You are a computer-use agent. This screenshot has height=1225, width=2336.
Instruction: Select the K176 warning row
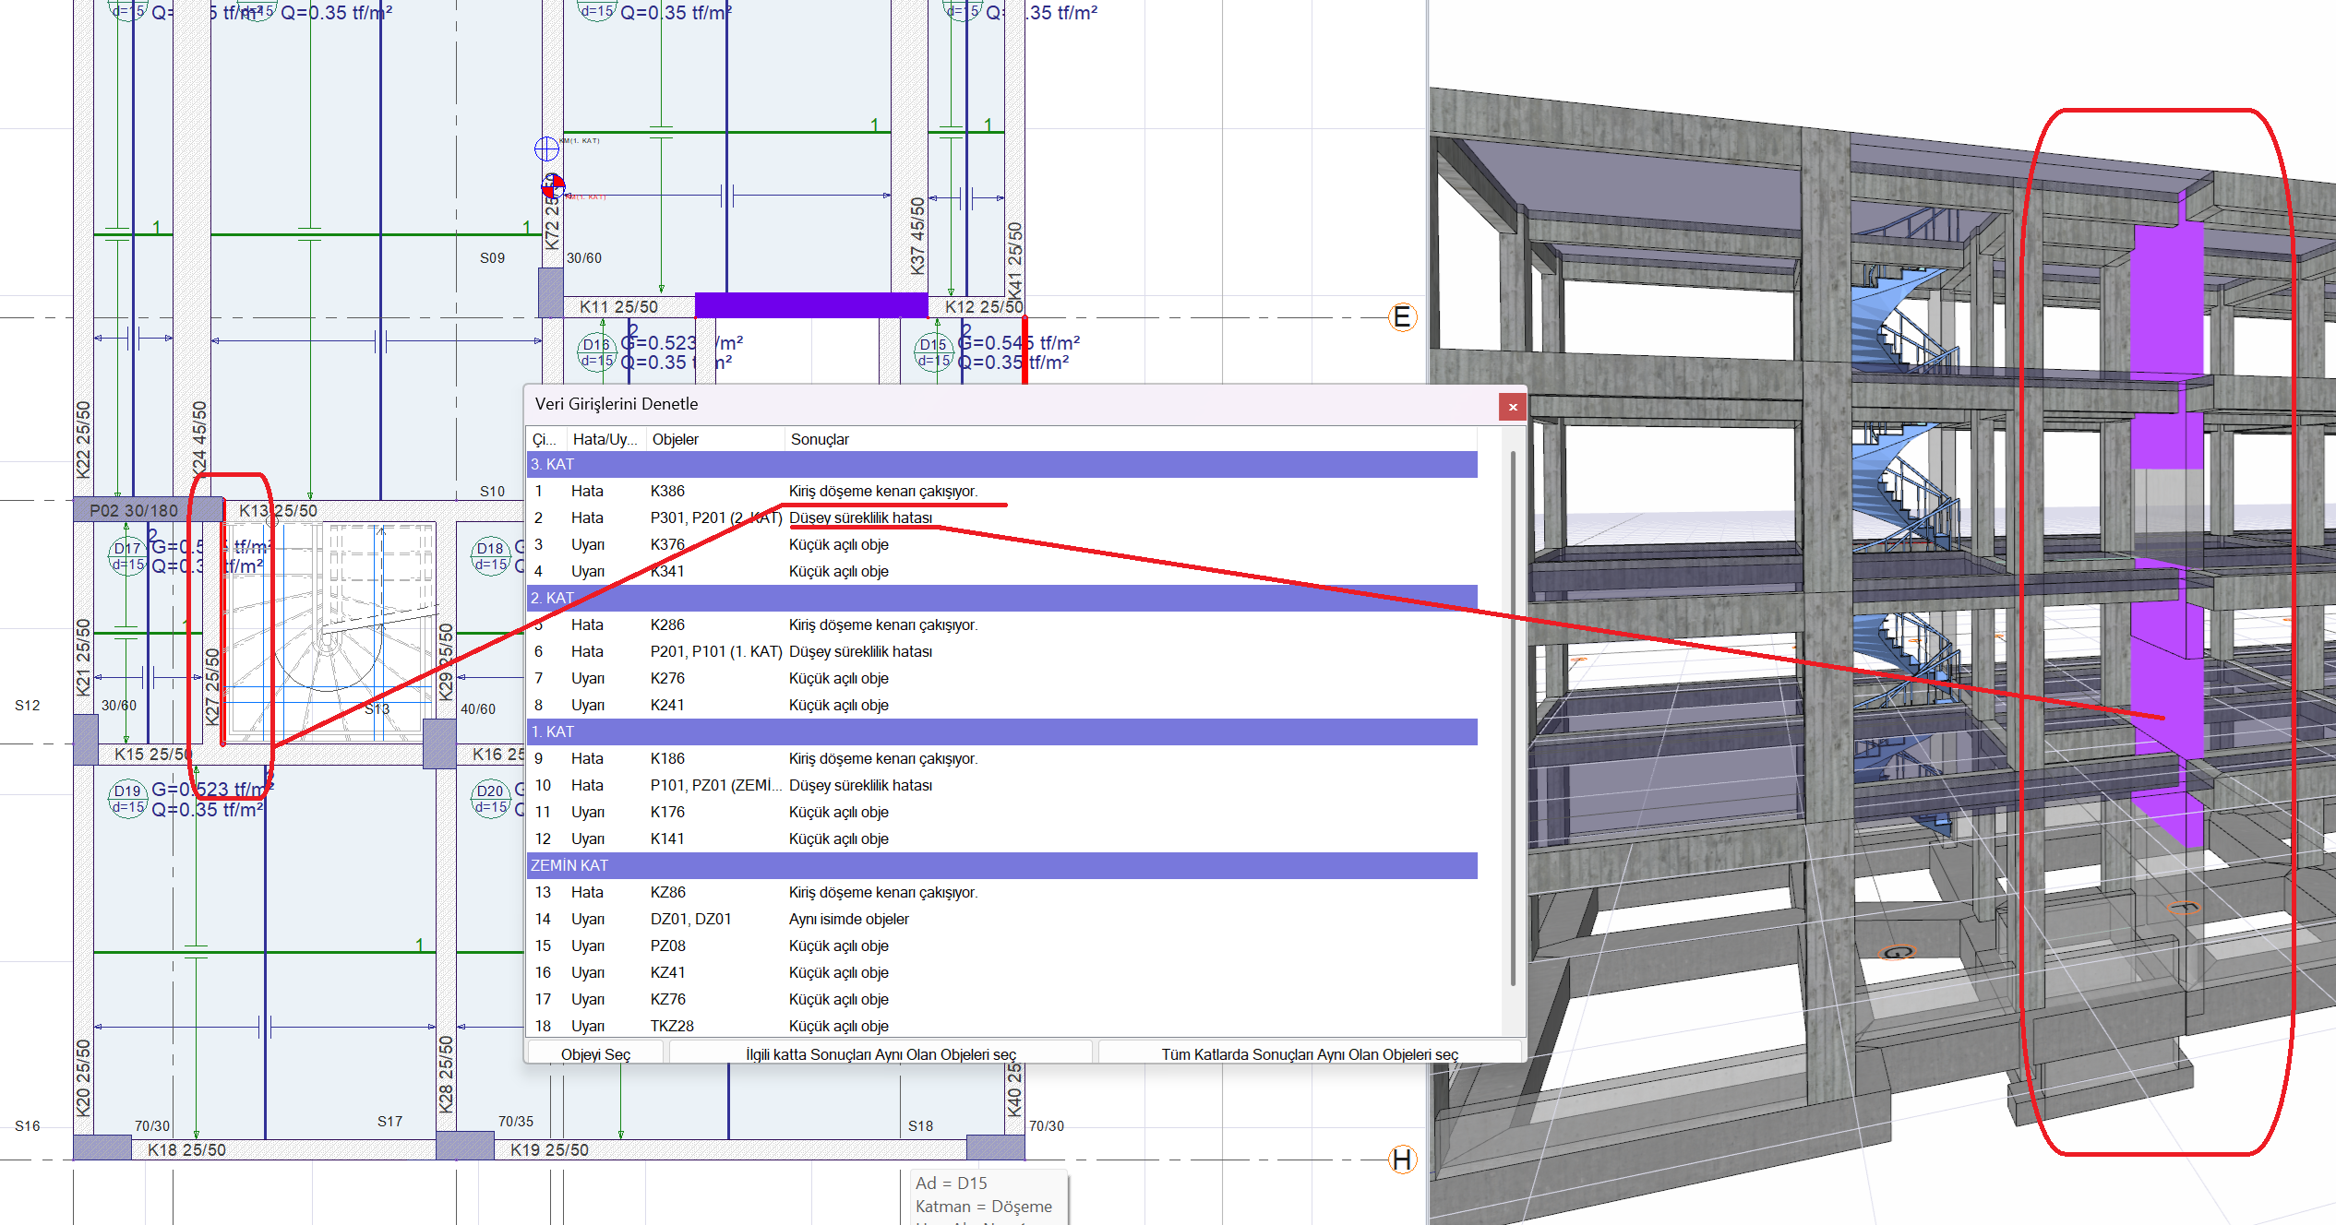point(1002,812)
